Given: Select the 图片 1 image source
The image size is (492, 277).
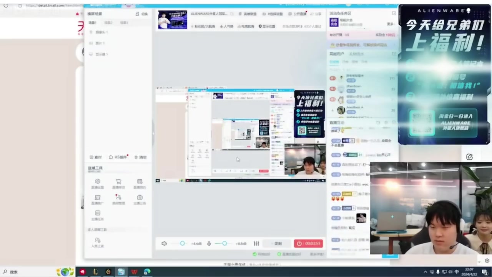Looking at the screenshot, I should tap(97, 43).
